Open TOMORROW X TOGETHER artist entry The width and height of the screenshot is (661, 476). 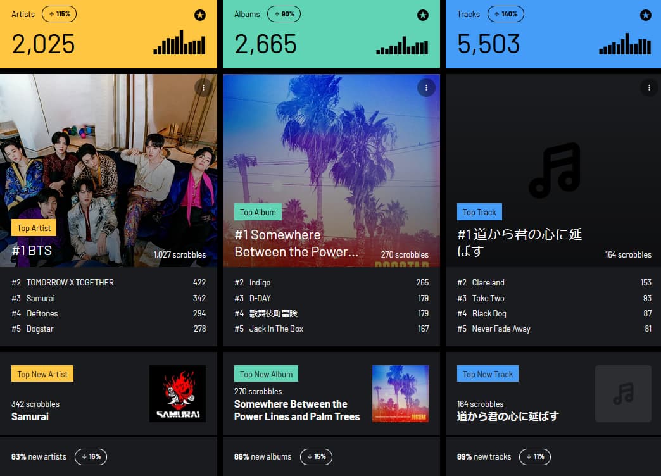pos(109,282)
